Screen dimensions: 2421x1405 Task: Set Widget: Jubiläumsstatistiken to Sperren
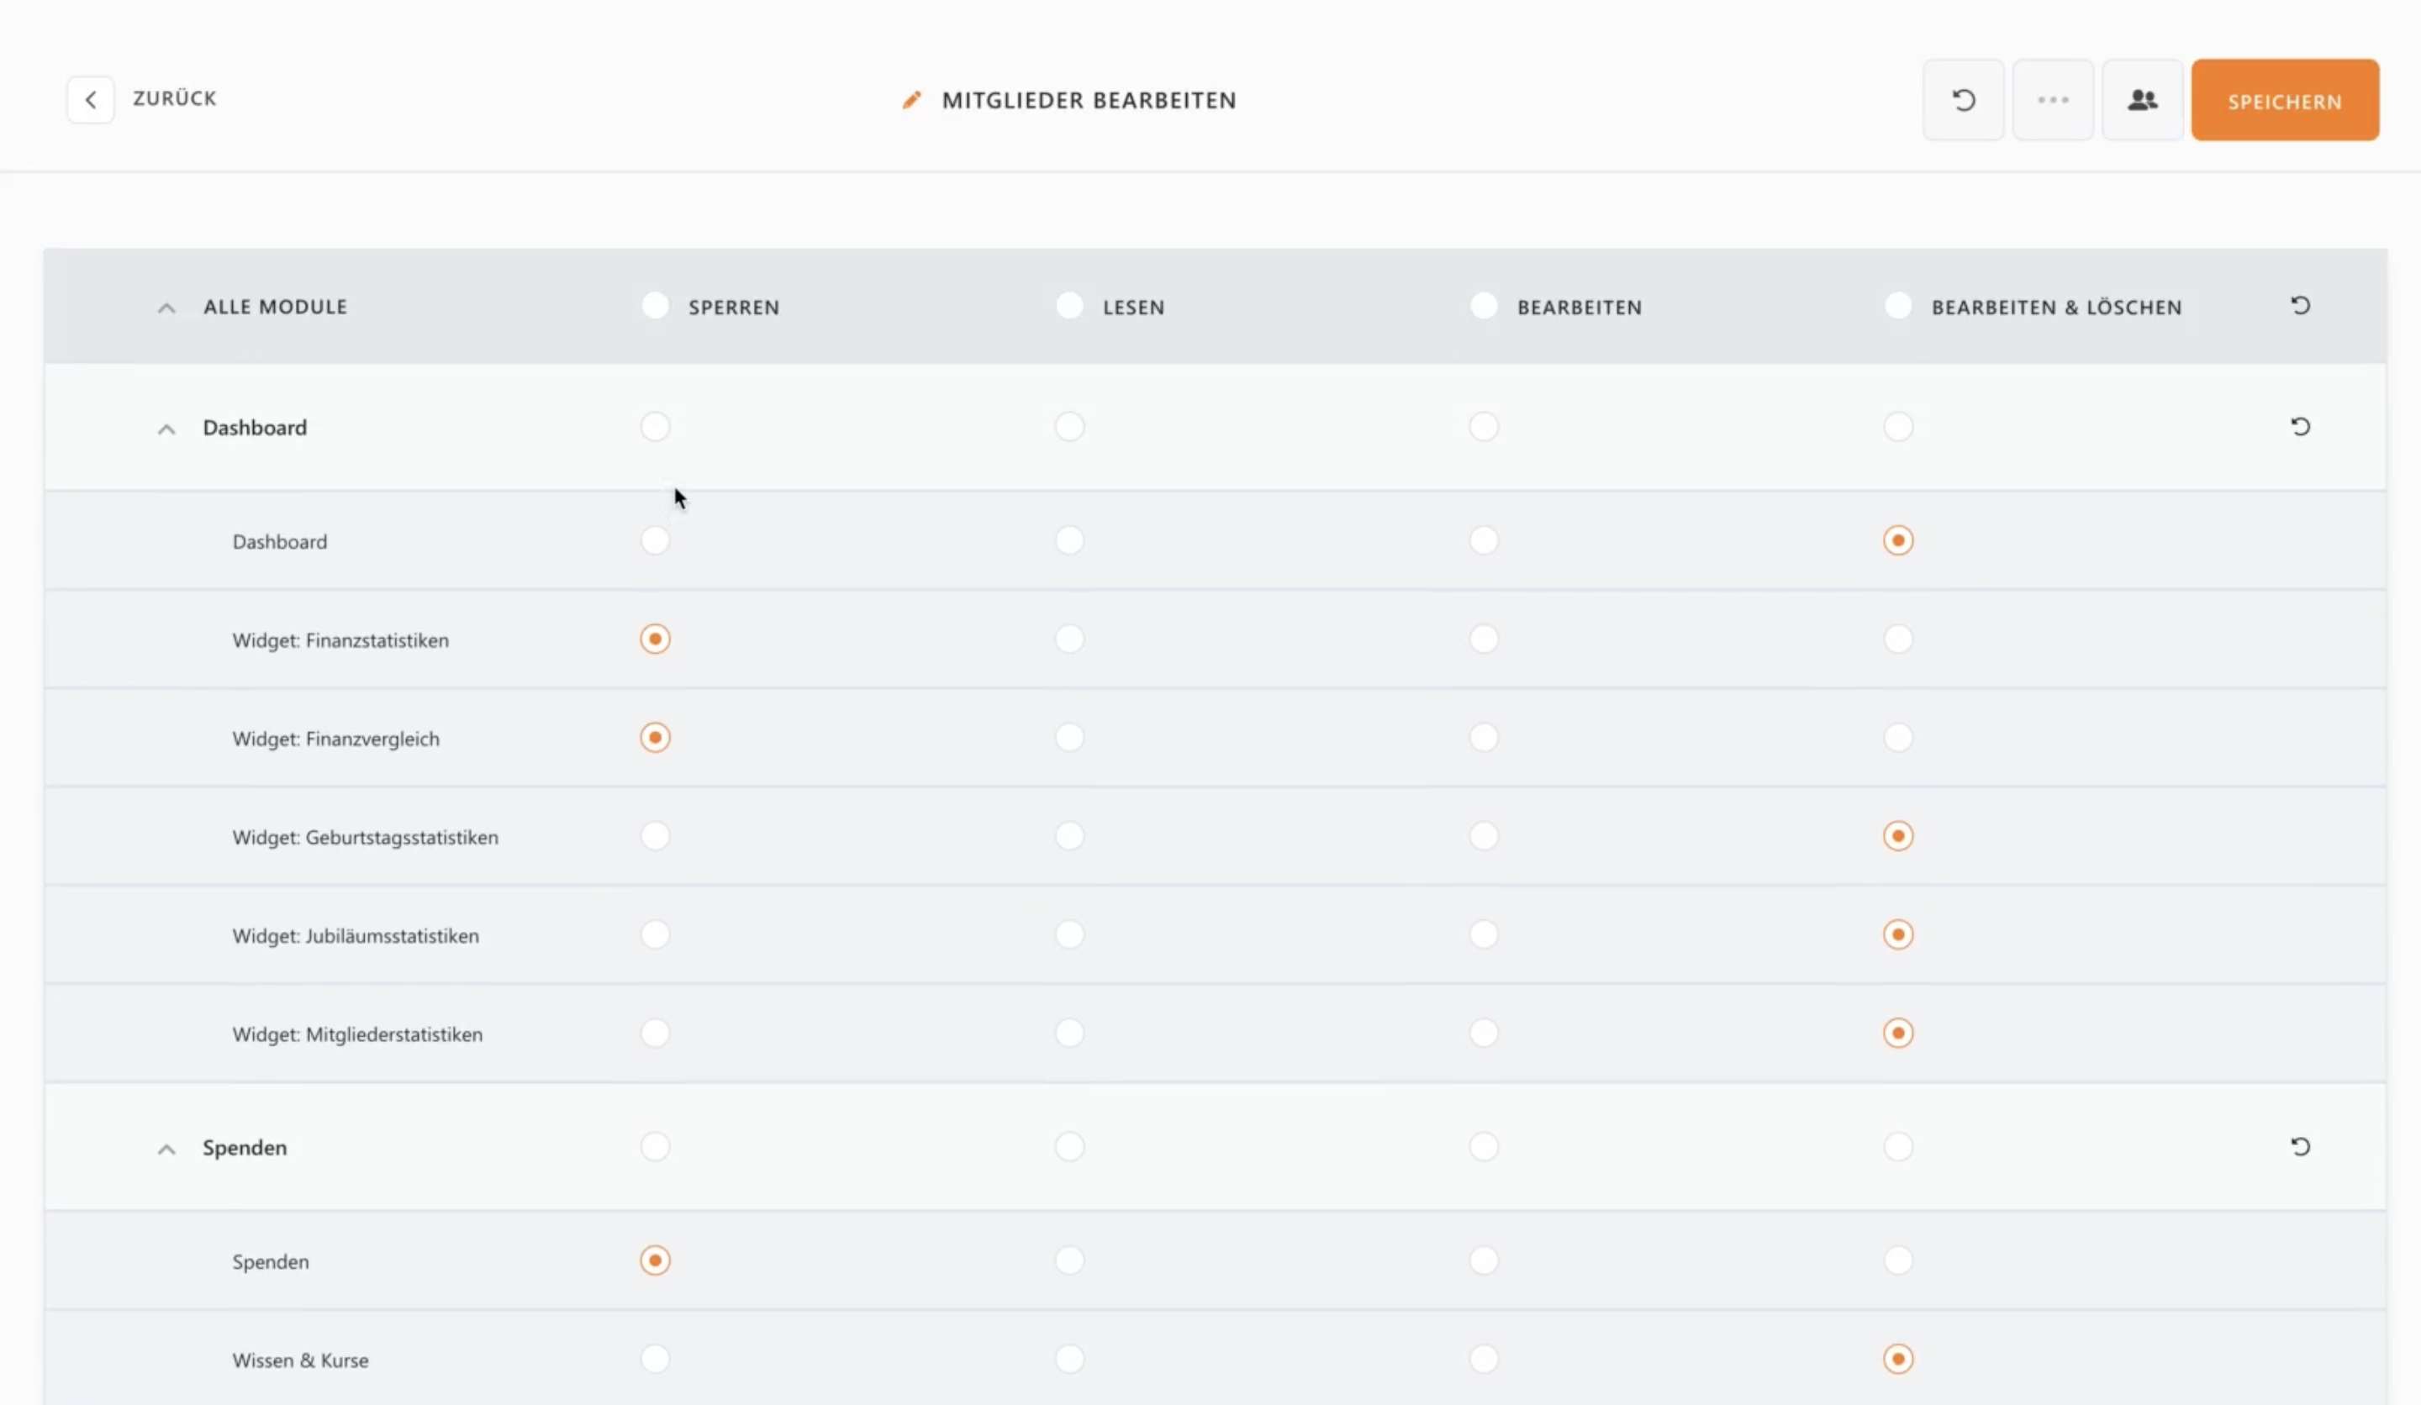(x=655, y=934)
